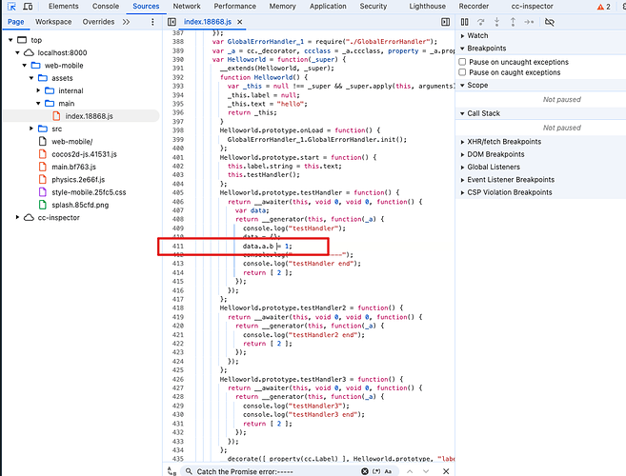The width and height of the screenshot is (626, 476).
Task: Activate the inspect element picker icon
Action: click(11, 7)
